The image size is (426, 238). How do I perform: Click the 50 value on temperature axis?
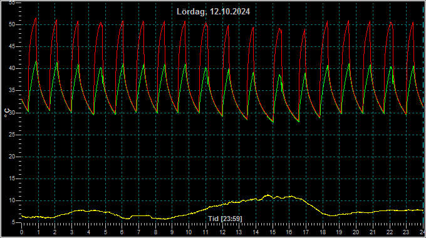pyautogui.click(x=11, y=24)
